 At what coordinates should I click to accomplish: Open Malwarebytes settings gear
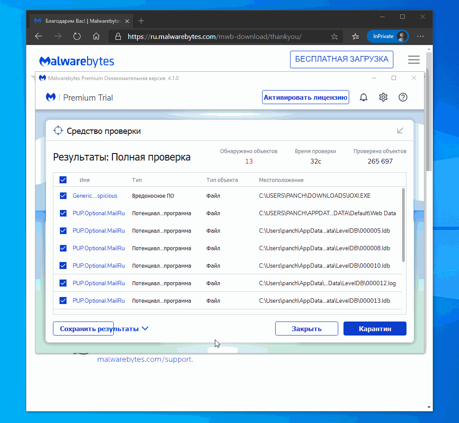tap(383, 97)
